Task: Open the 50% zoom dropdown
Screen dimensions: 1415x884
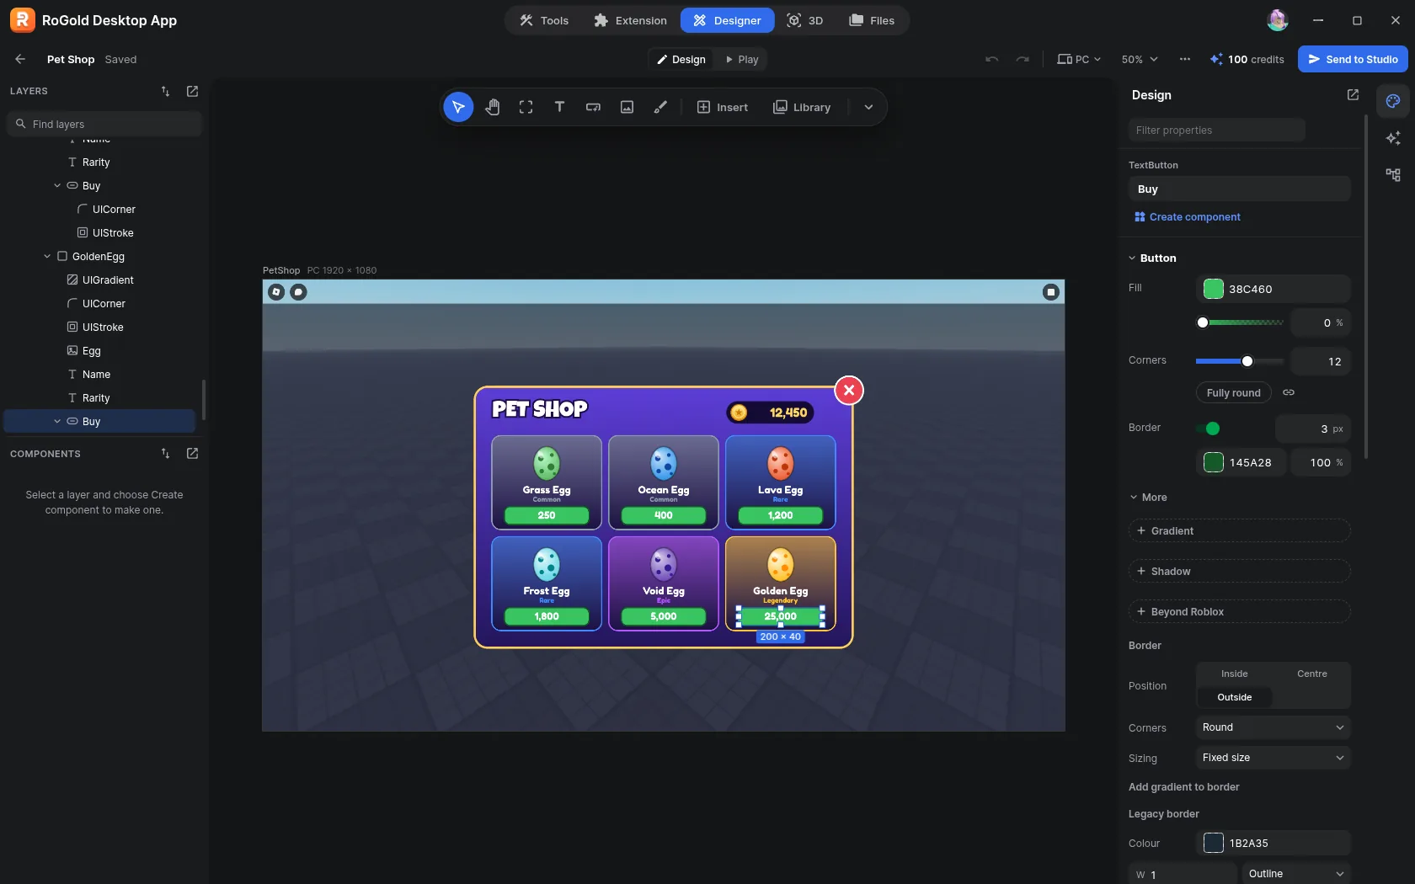Action: coord(1140,59)
